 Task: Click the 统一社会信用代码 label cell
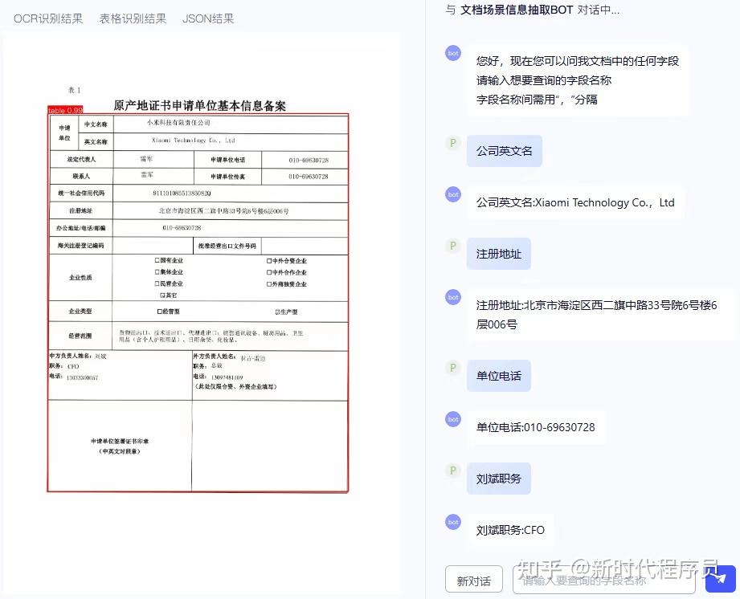point(81,193)
